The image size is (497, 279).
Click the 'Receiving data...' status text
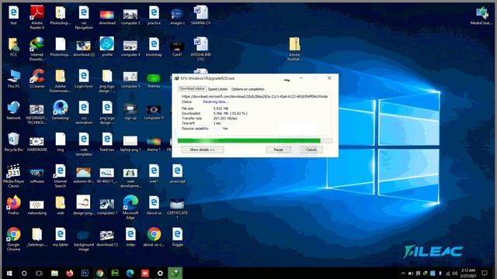point(216,102)
